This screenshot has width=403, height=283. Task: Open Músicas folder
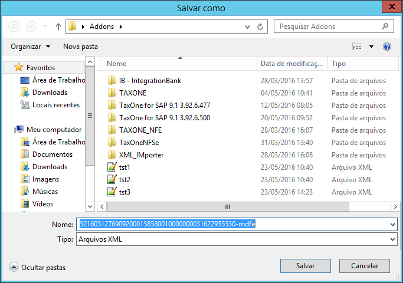(40, 192)
